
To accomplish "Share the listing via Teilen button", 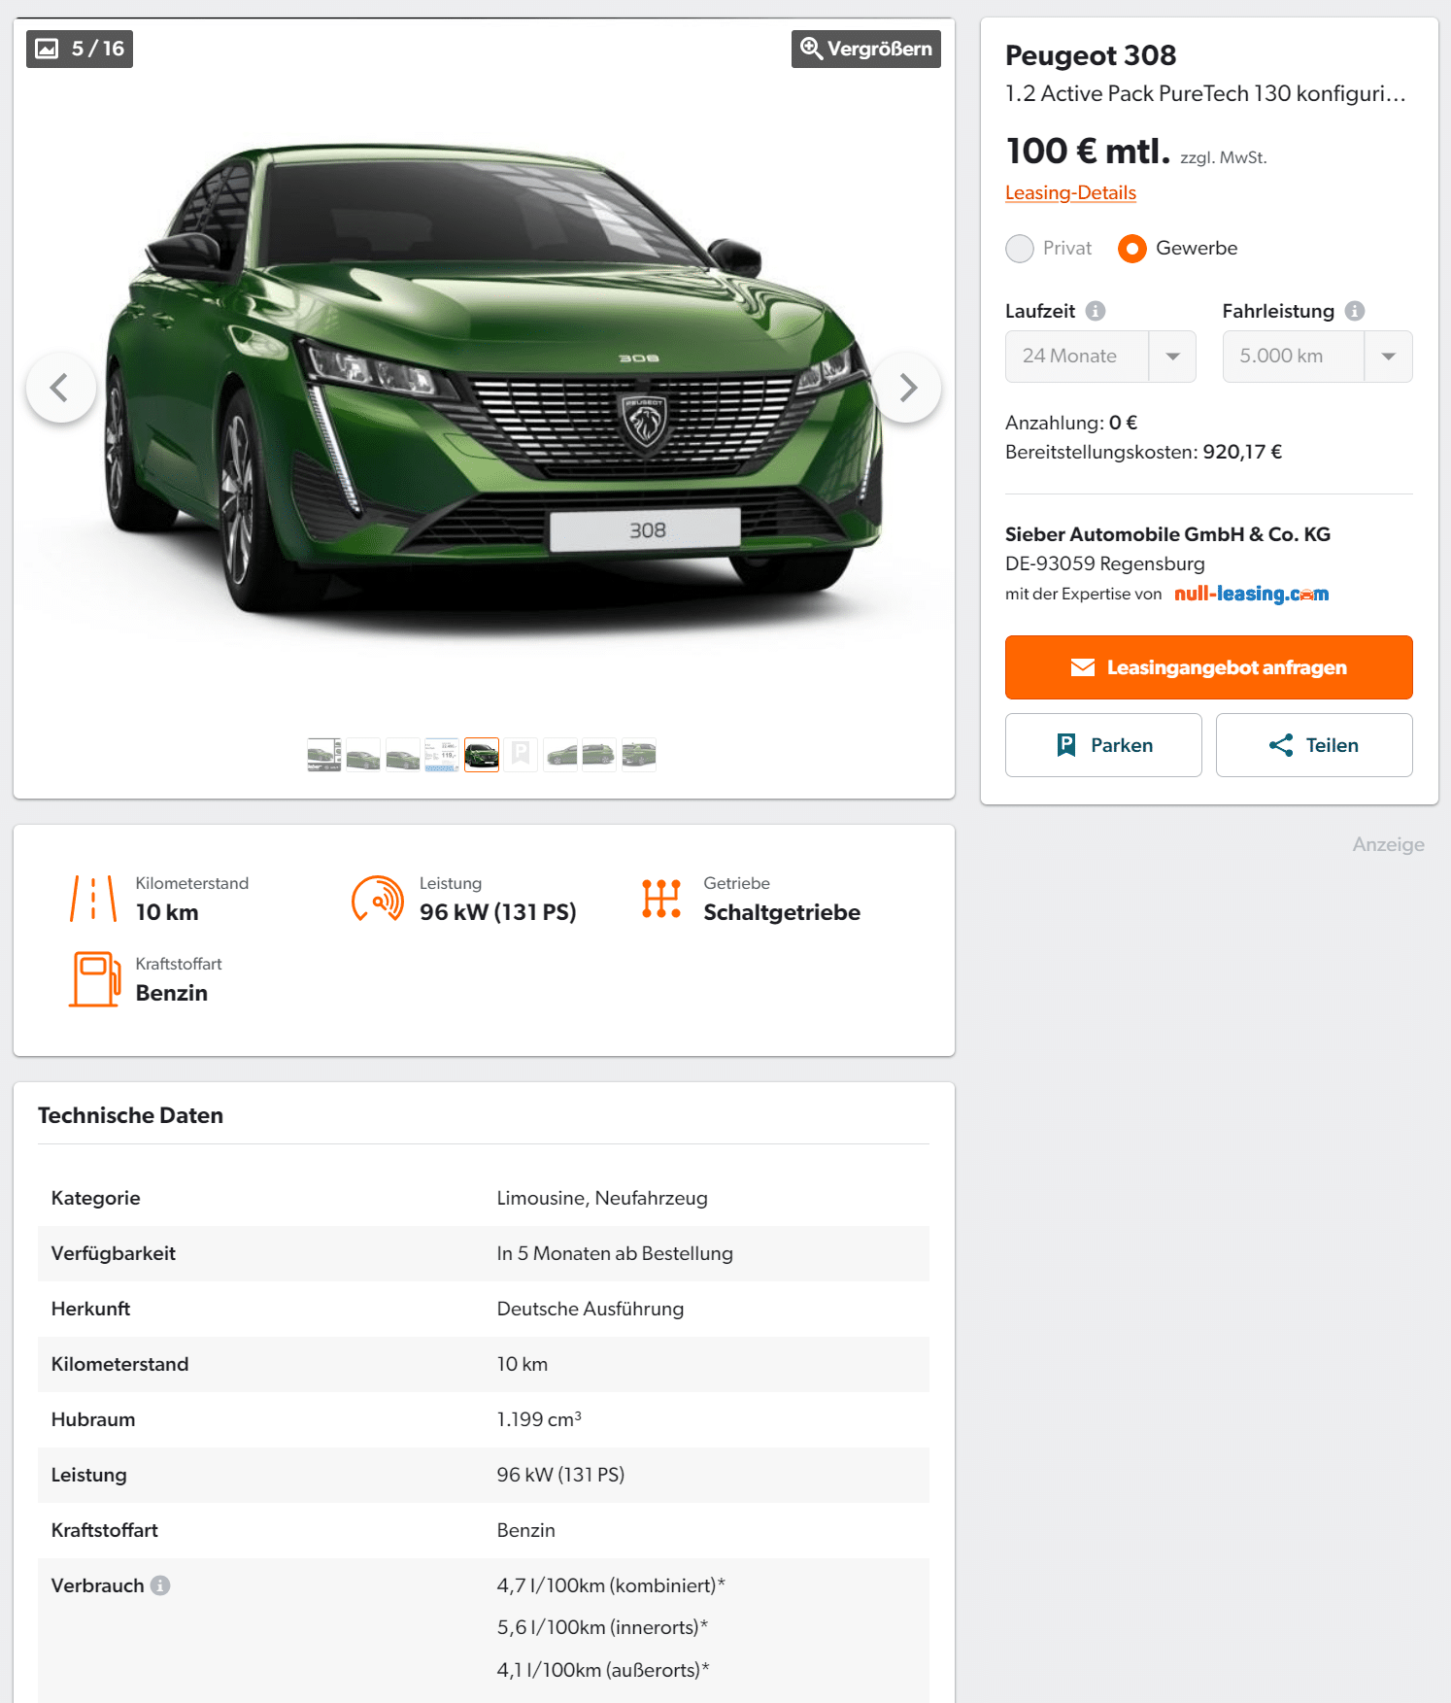I will coord(1314,745).
